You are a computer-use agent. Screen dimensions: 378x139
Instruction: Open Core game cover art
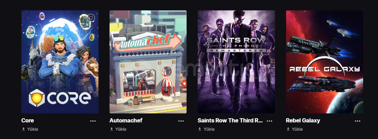[60, 62]
